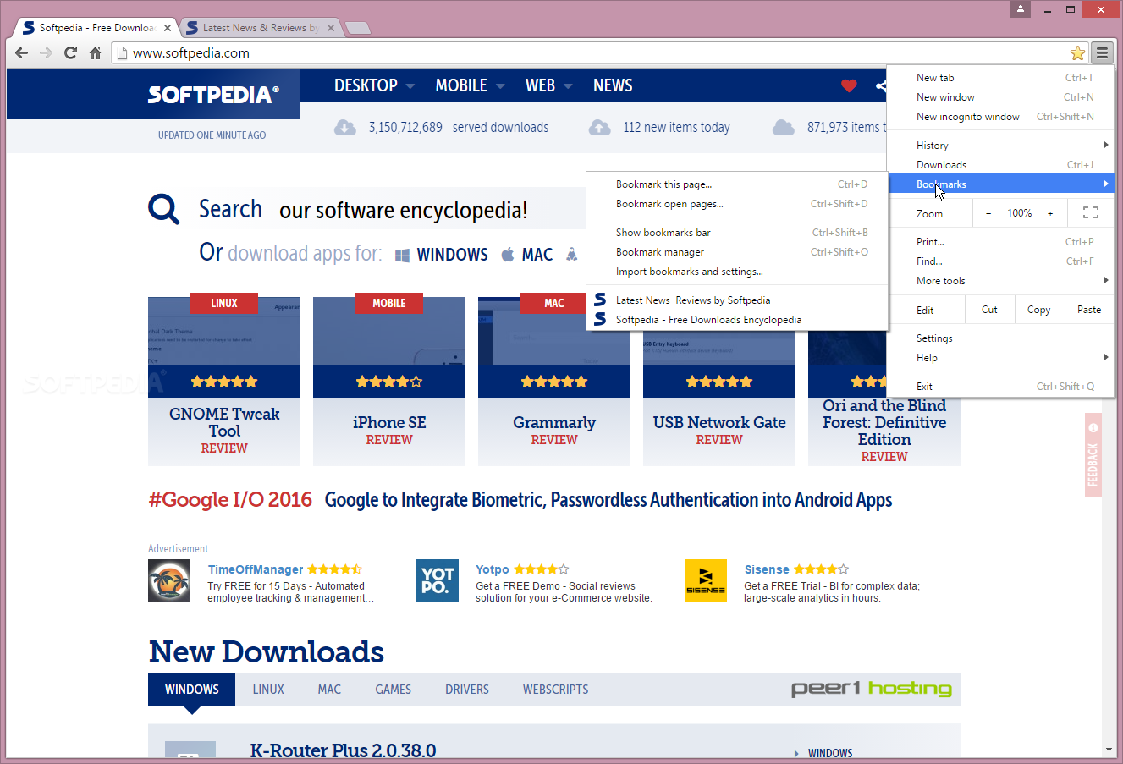Expand the DESKTOP menu dropdown arrow
This screenshot has height=764, width=1123.
pos(410,86)
